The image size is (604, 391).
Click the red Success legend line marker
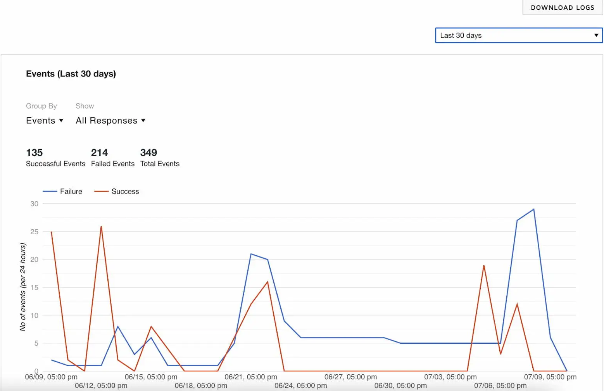[x=101, y=191]
